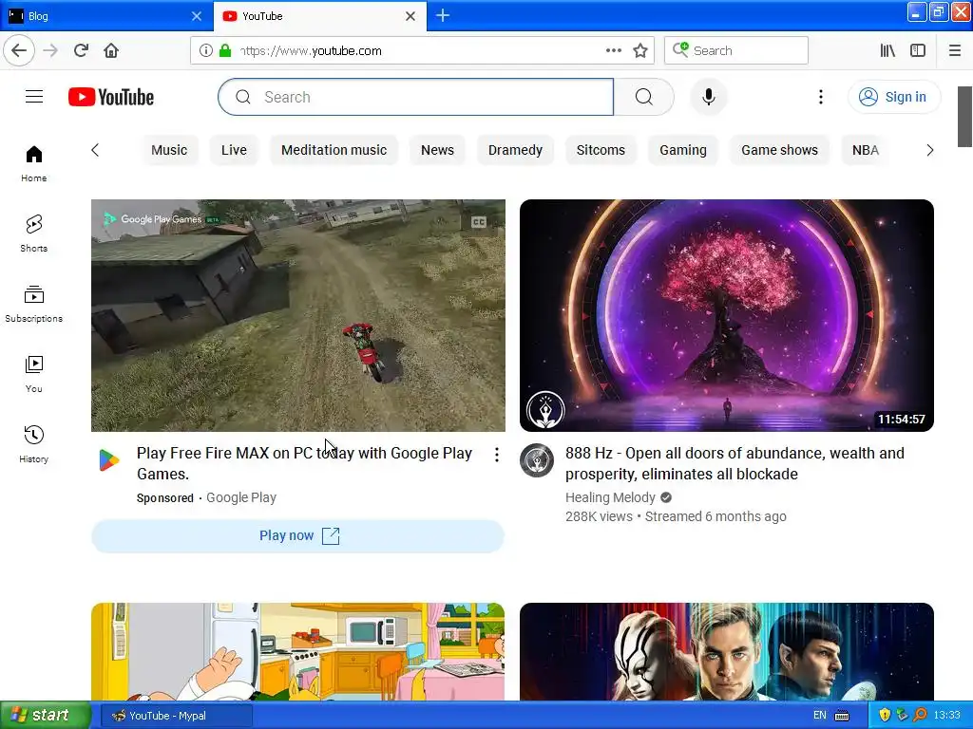Viewport: 973px width, 729px height.
Task: Click the address bar URL
Action: tap(311, 50)
